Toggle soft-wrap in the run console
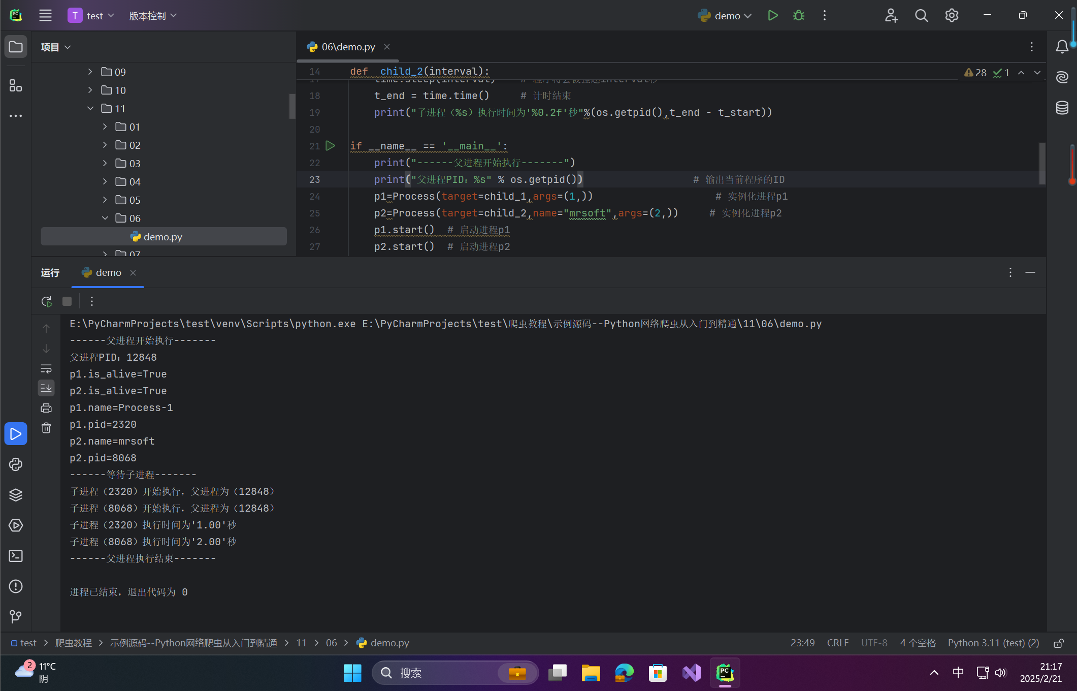Viewport: 1077px width, 691px height. point(46,368)
